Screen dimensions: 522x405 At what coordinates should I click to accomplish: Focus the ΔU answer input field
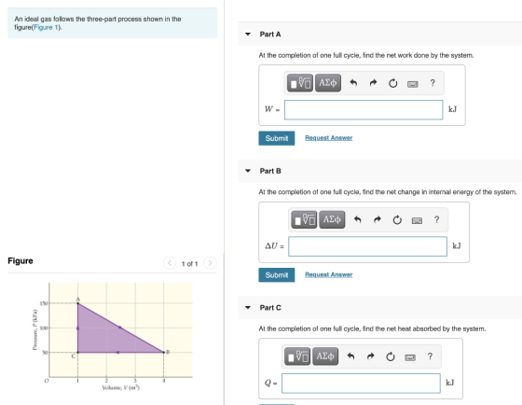[x=367, y=246]
